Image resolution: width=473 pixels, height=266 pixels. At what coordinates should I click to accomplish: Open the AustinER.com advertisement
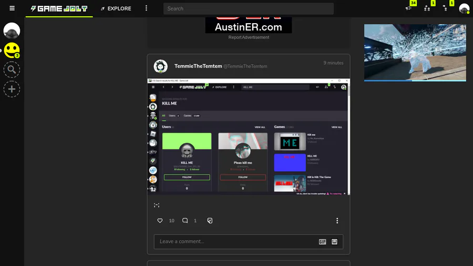249,25
